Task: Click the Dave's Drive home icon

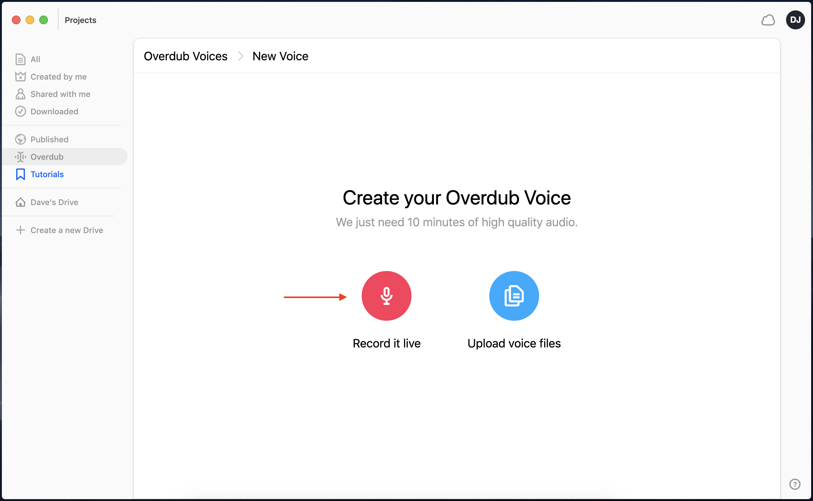Action: pos(20,202)
